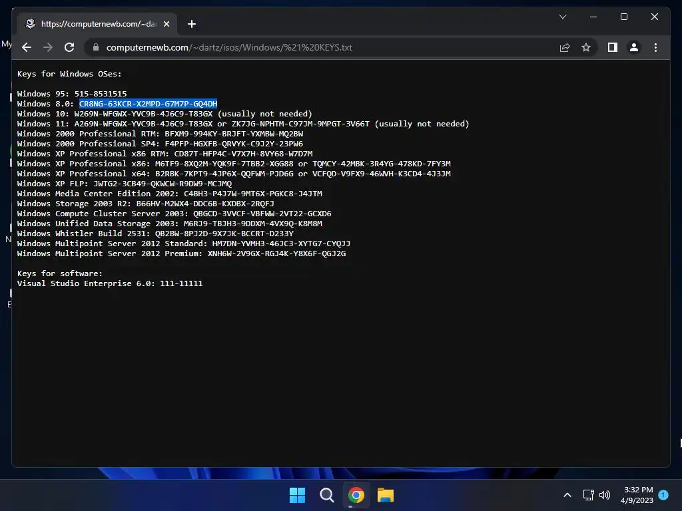Open the Windows Start menu
The height and width of the screenshot is (511, 682).
[297, 495]
